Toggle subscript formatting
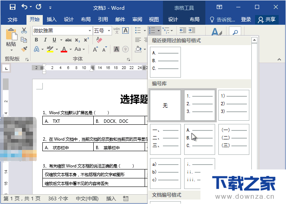286x204 pixels. [77, 40]
